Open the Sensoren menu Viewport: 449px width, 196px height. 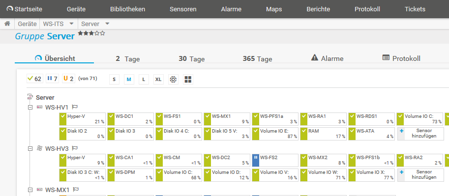coord(183,9)
